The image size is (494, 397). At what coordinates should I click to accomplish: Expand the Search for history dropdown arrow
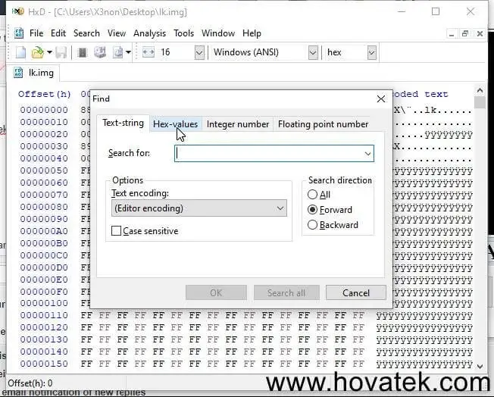click(x=367, y=154)
